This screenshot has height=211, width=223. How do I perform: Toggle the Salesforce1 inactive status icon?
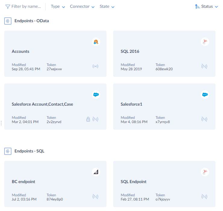pos(204,119)
